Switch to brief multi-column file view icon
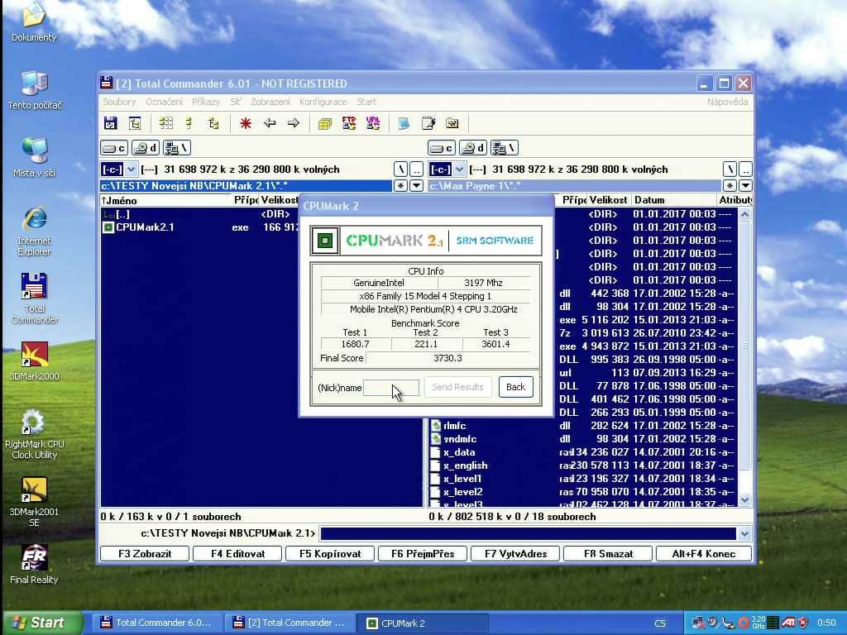 click(x=165, y=123)
